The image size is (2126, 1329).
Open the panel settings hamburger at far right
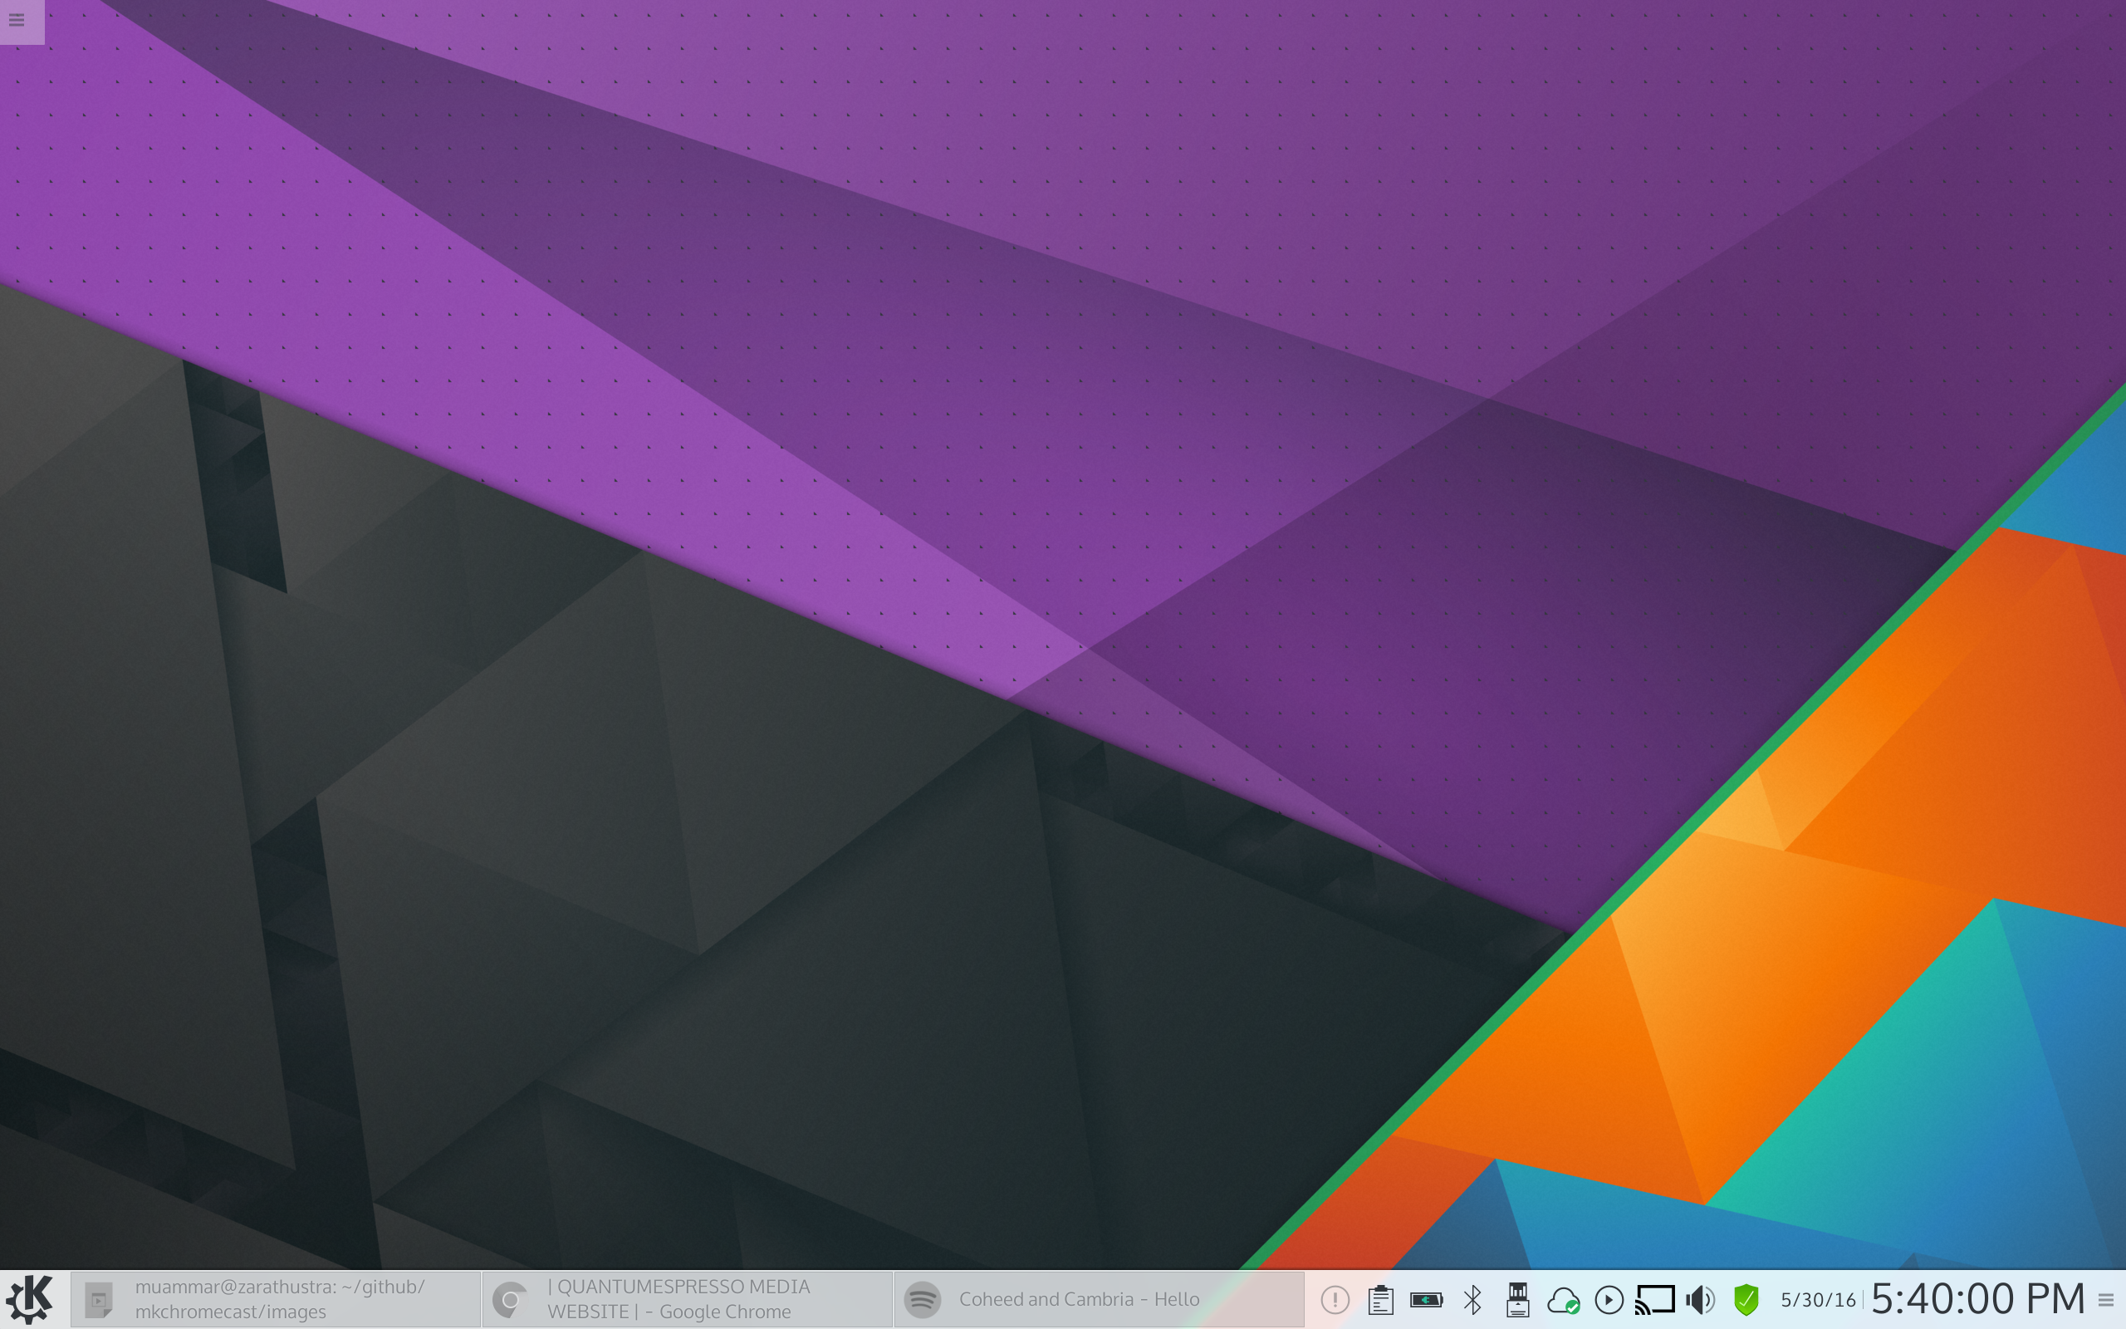pos(2106,1300)
